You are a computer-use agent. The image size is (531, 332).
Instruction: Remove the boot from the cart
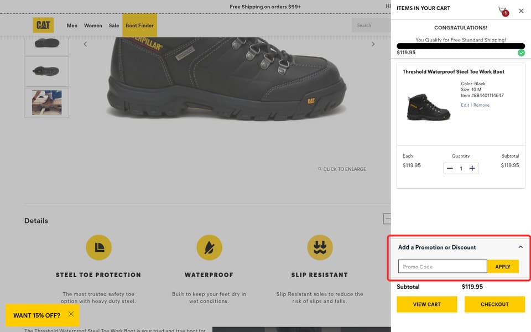tap(481, 105)
